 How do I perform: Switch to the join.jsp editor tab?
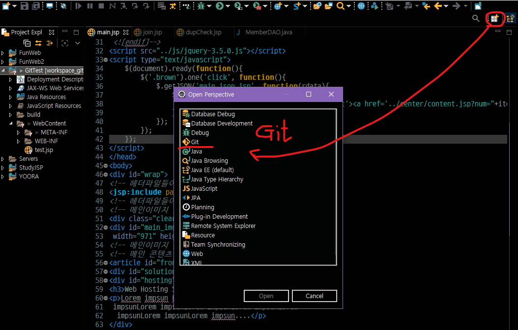[152, 32]
